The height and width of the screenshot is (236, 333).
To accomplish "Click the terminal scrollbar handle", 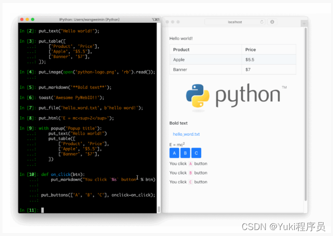I will [159, 209].
